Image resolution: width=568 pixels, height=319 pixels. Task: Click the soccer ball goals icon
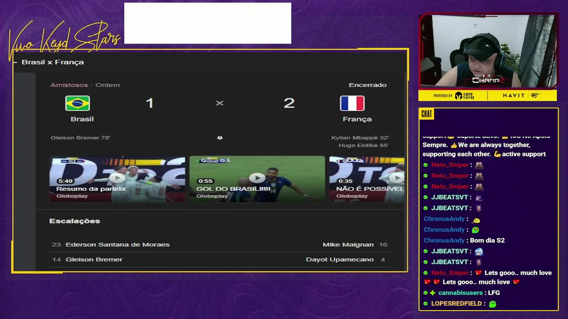(220, 138)
